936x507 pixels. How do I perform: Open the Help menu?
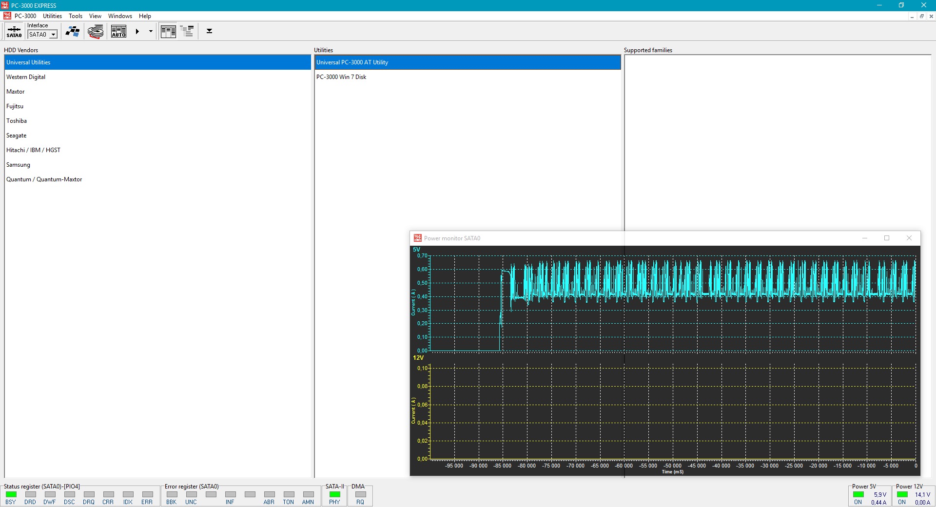pos(145,16)
